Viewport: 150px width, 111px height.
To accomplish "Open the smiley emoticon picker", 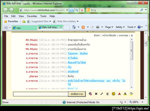I will click(113, 94).
